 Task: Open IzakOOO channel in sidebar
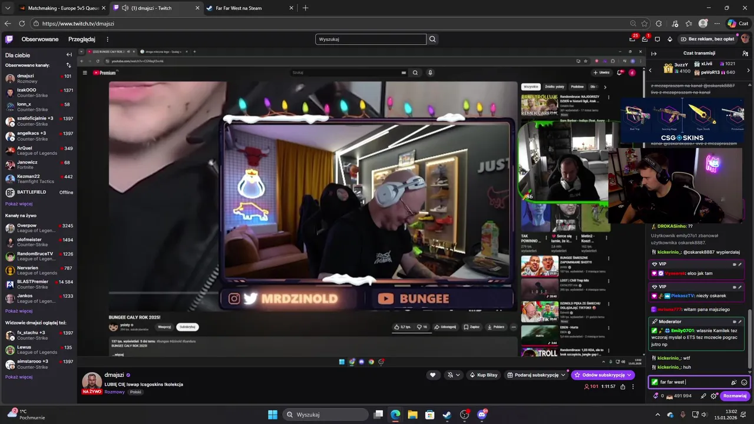(38, 92)
